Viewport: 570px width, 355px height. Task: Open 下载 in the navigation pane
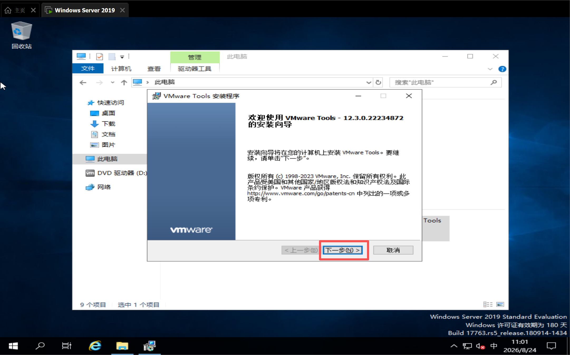point(103,124)
